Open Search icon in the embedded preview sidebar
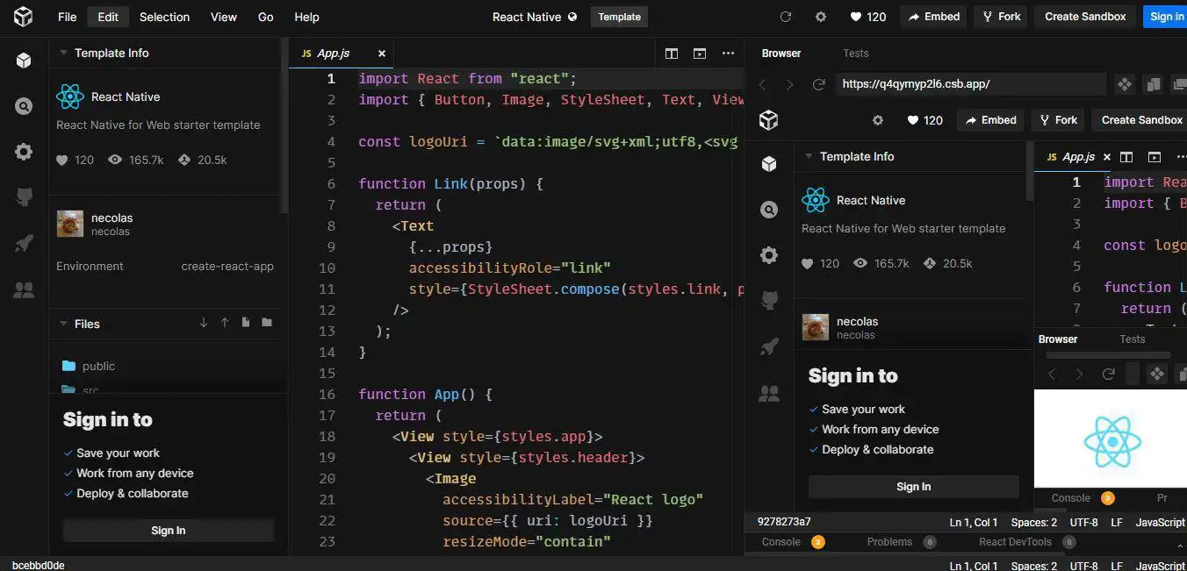This screenshot has width=1187, height=571. [x=769, y=210]
